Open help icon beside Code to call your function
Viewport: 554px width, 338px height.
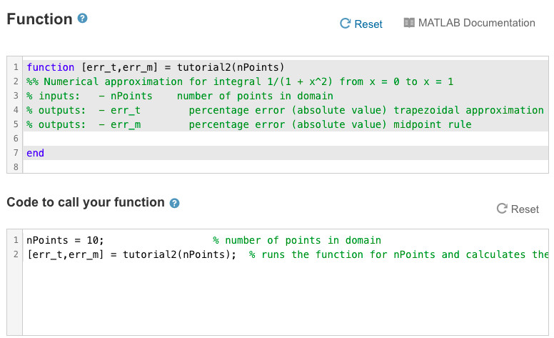pos(174,203)
